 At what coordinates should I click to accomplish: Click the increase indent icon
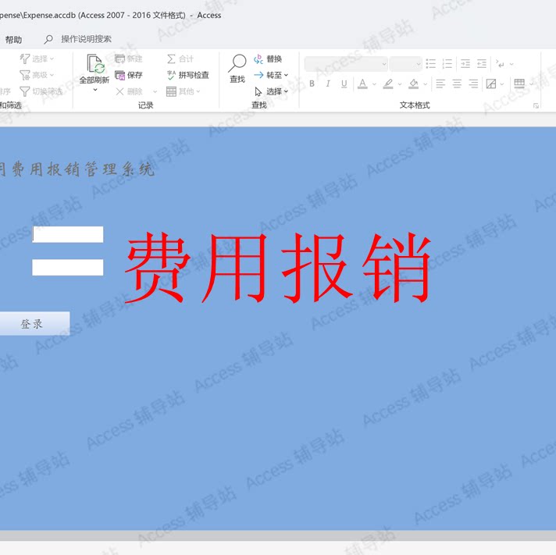(465, 64)
